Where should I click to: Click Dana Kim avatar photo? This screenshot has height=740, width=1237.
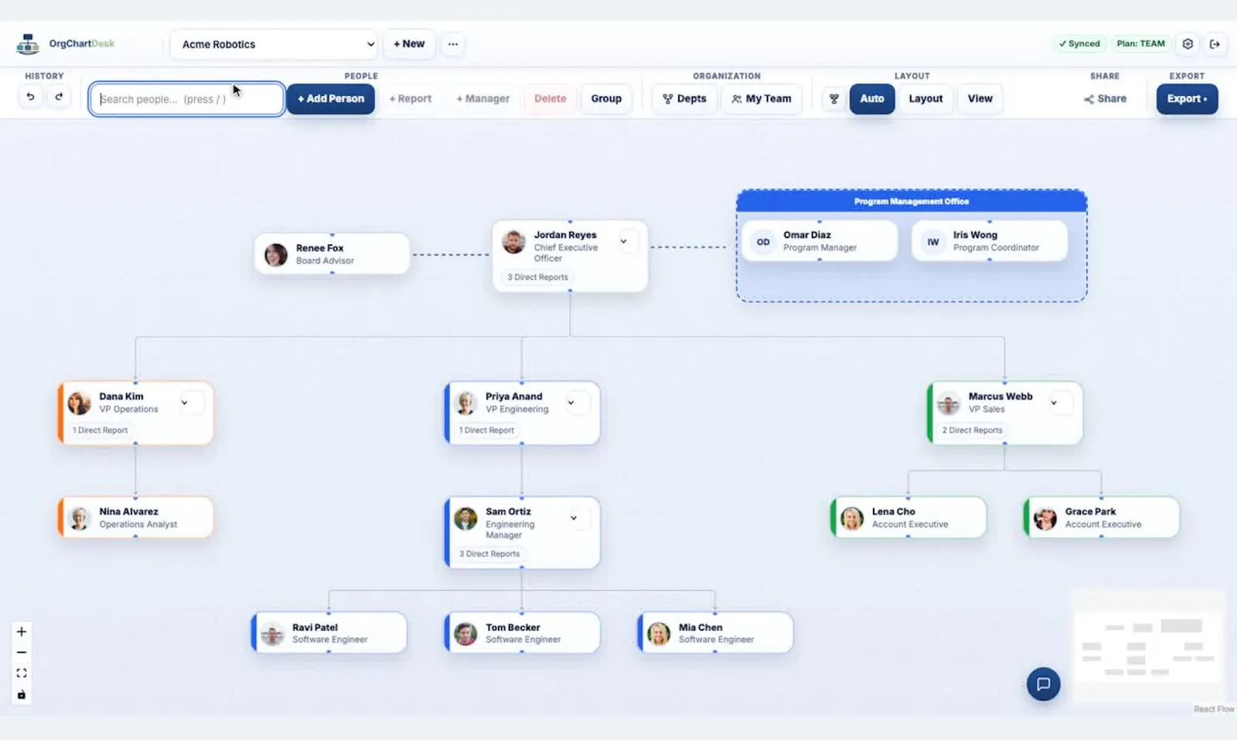coord(79,403)
